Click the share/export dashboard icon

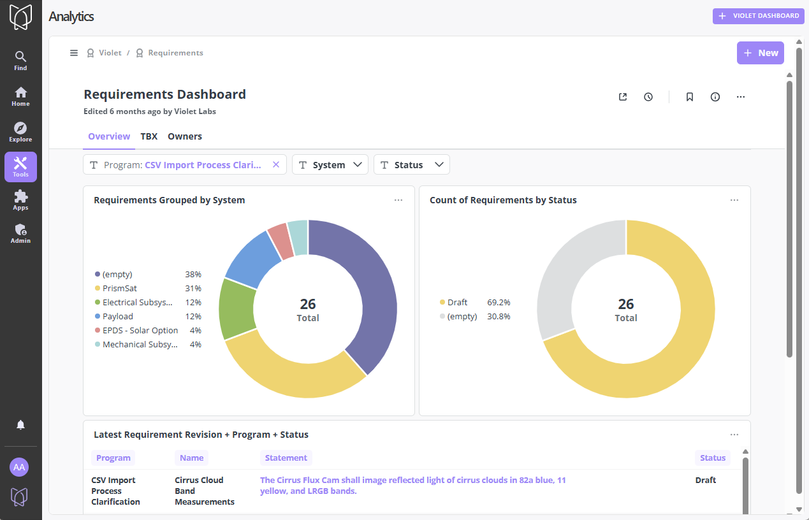(623, 97)
